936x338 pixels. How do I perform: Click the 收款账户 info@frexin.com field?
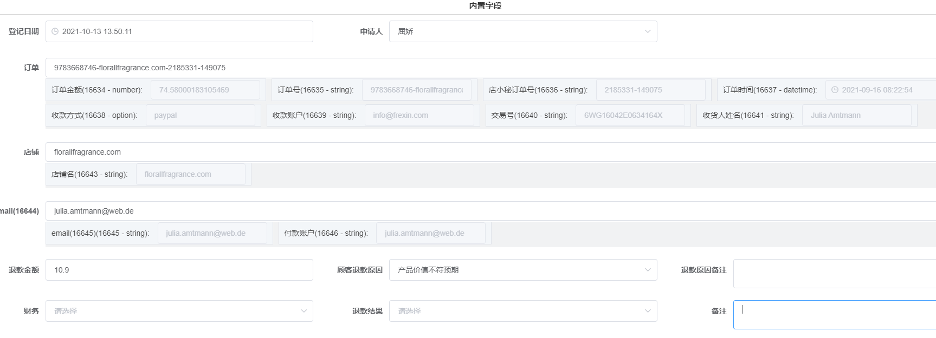click(x=419, y=115)
